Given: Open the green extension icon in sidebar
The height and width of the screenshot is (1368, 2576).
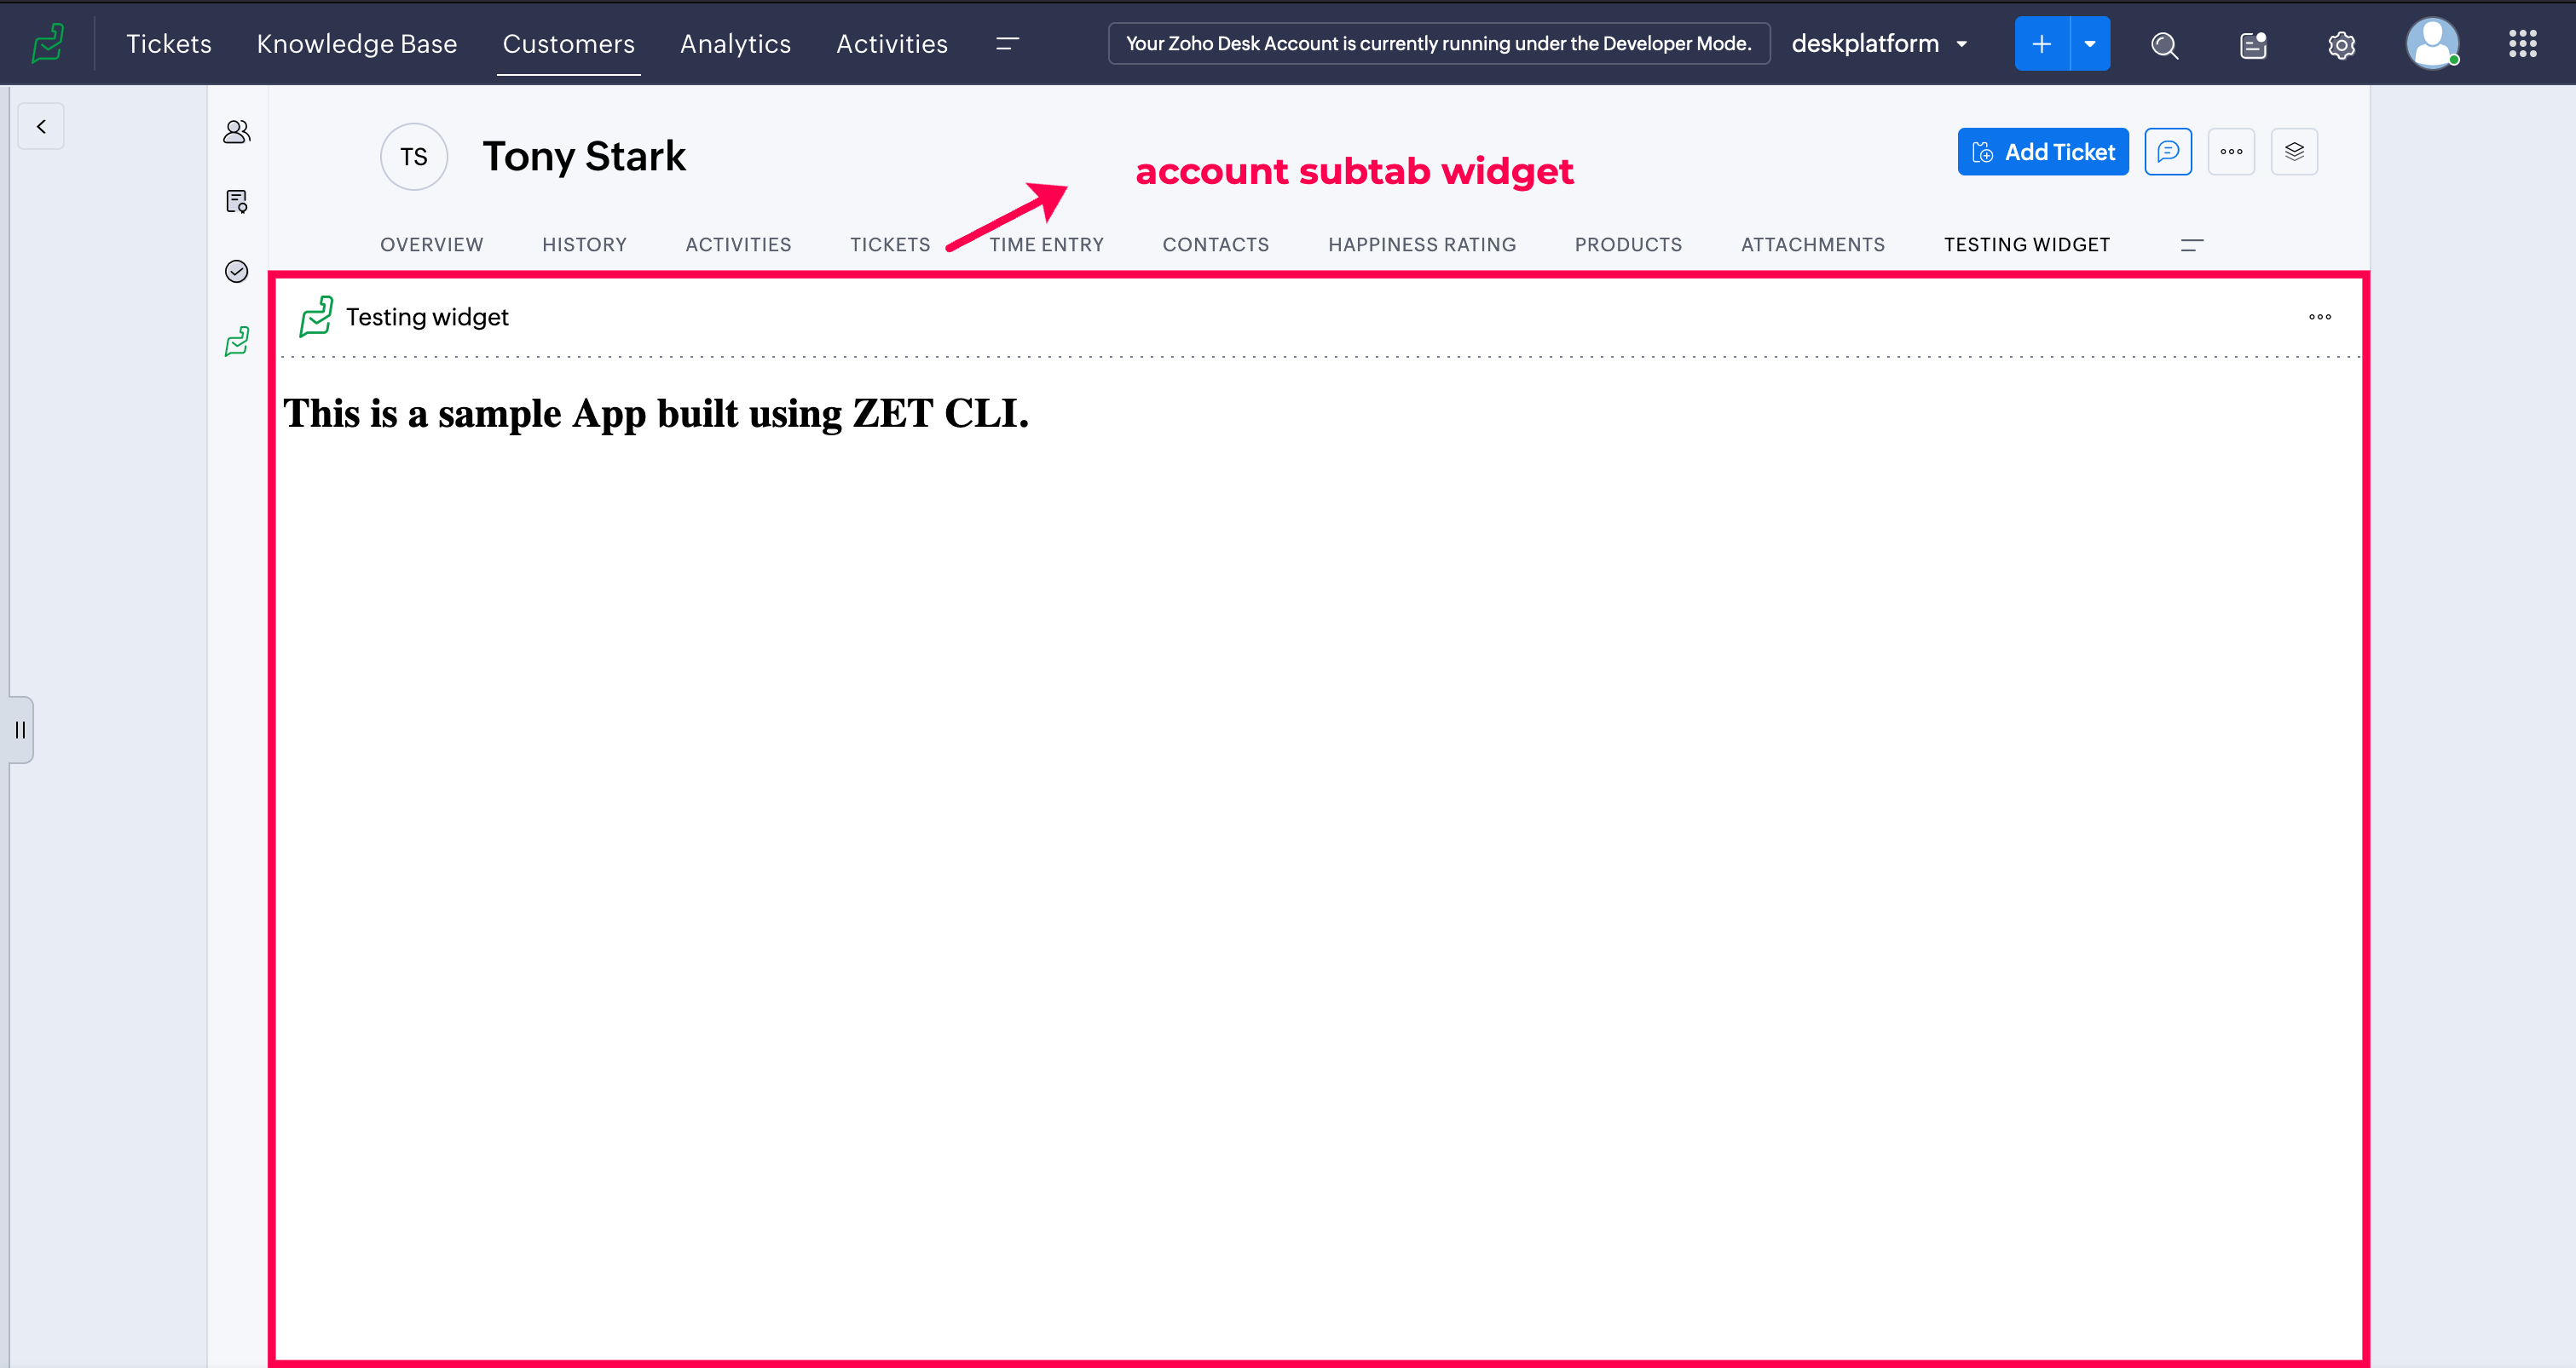Looking at the screenshot, I should click(237, 341).
